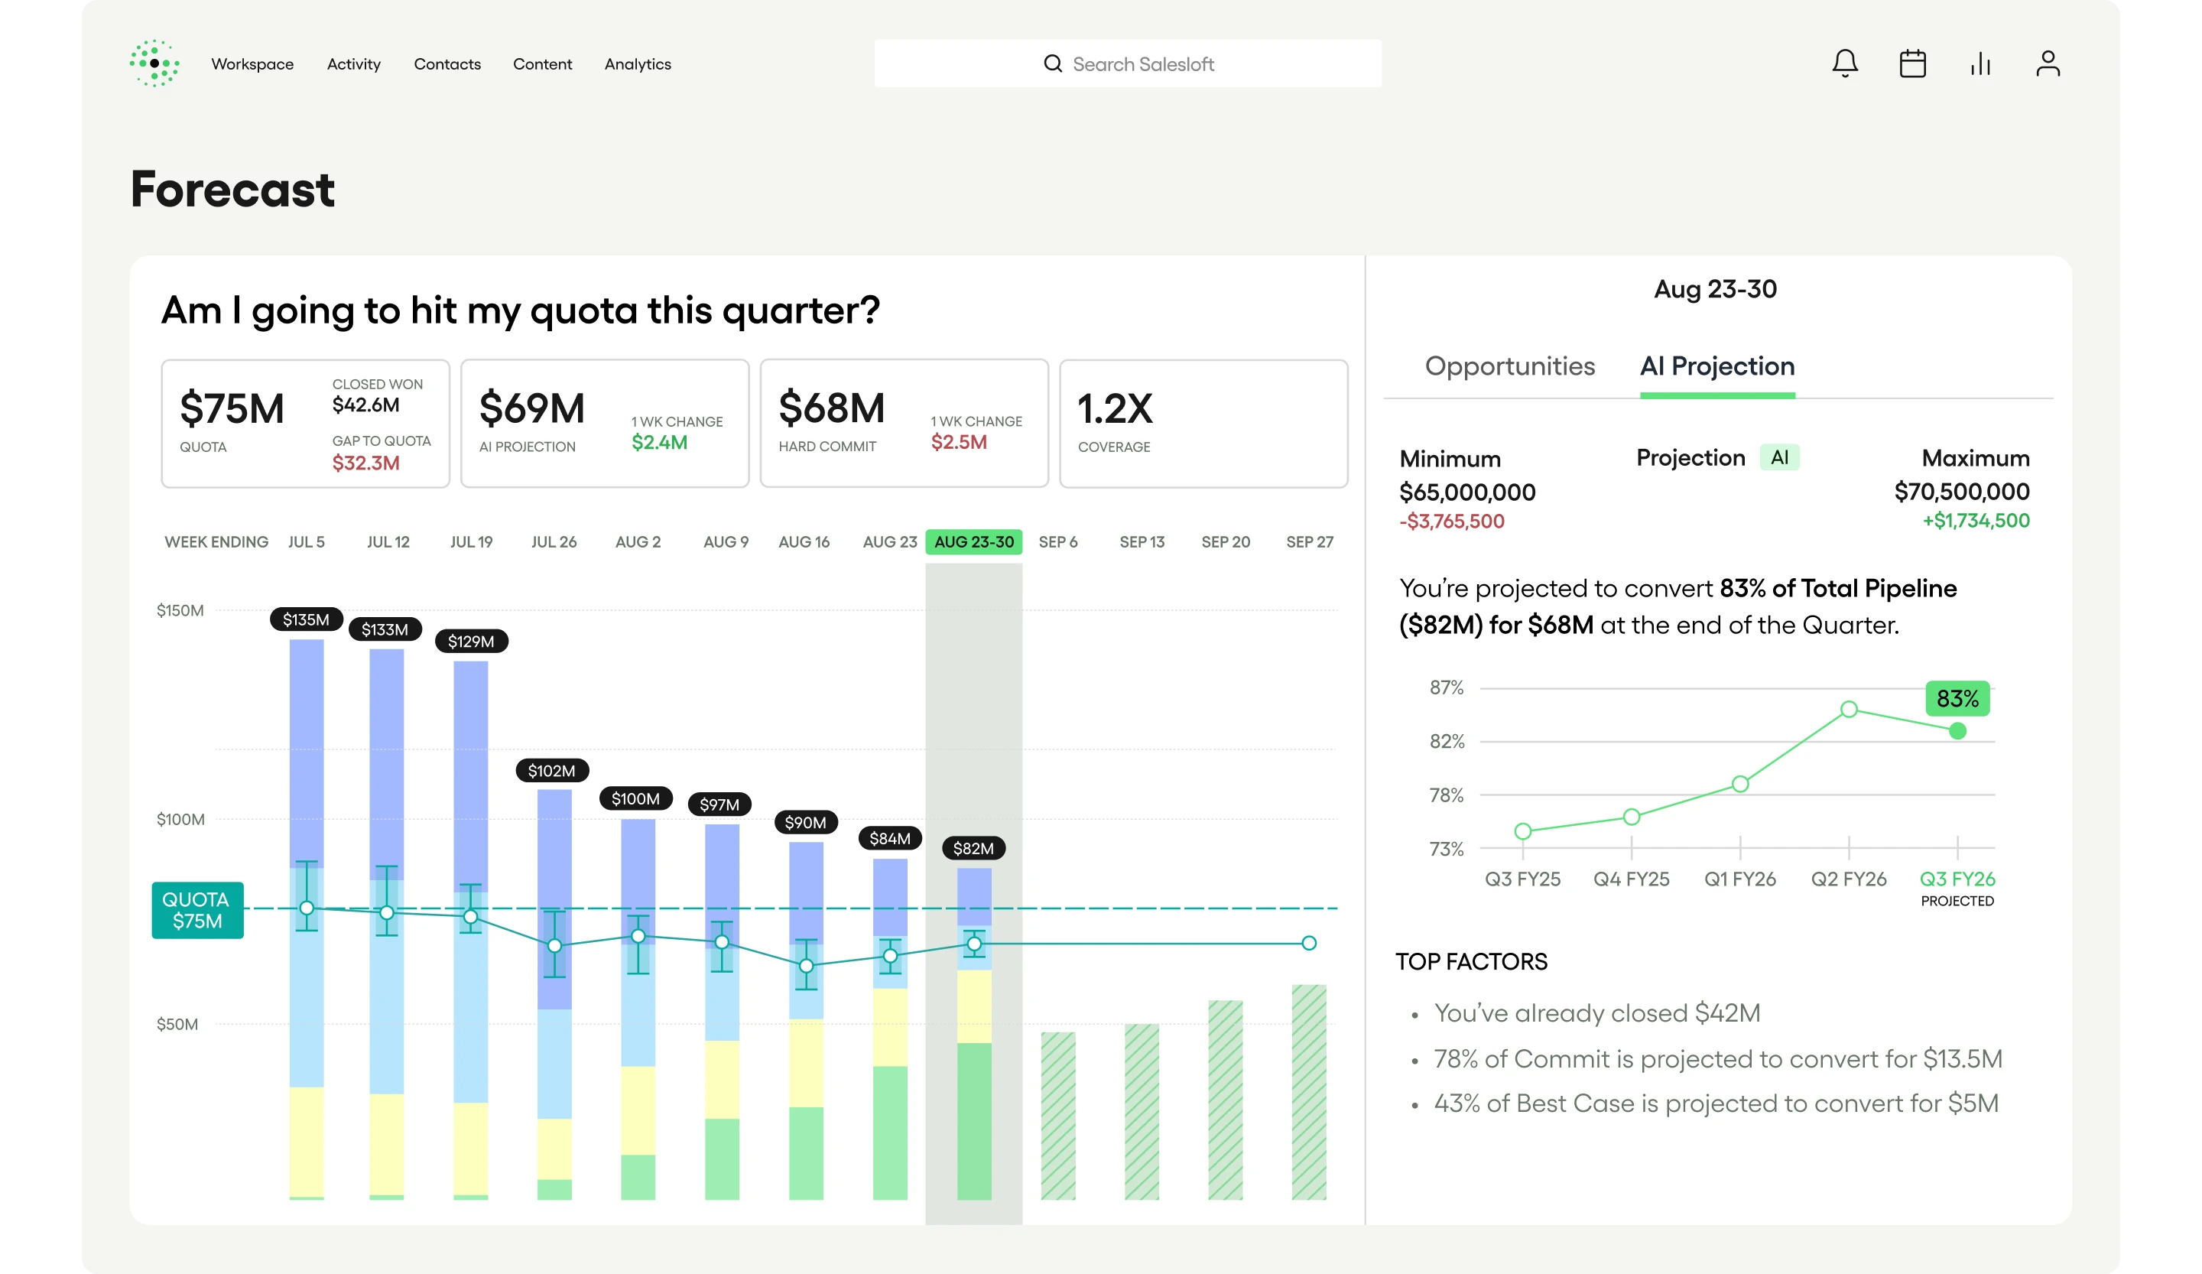The height and width of the screenshot is (1274, 2202).
Task: Click the $75M Quota card
Action: pyautogui.click(x=305, y=424)
